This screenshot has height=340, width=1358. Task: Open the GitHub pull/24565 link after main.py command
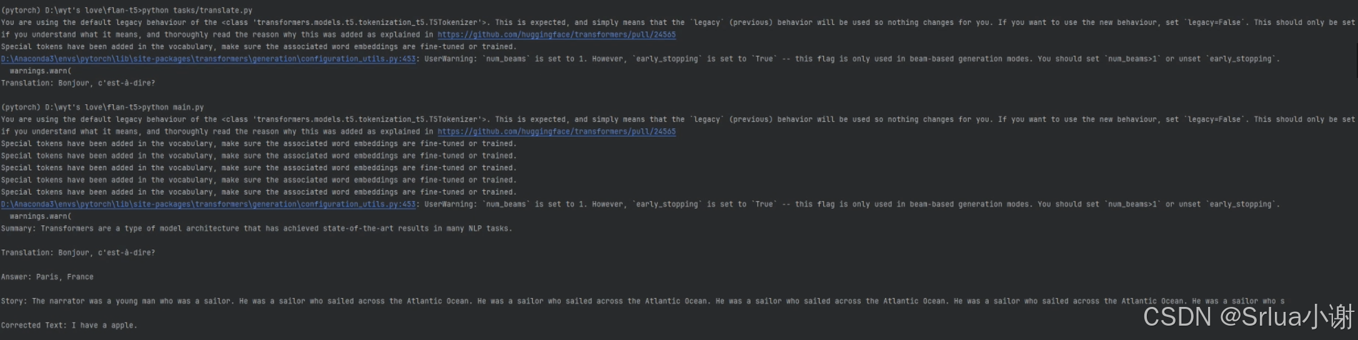556,132
